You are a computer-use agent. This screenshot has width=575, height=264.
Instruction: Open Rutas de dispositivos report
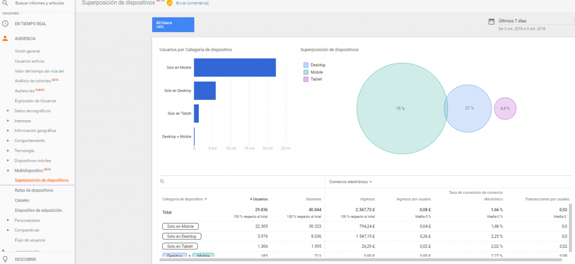click(34, 190)
